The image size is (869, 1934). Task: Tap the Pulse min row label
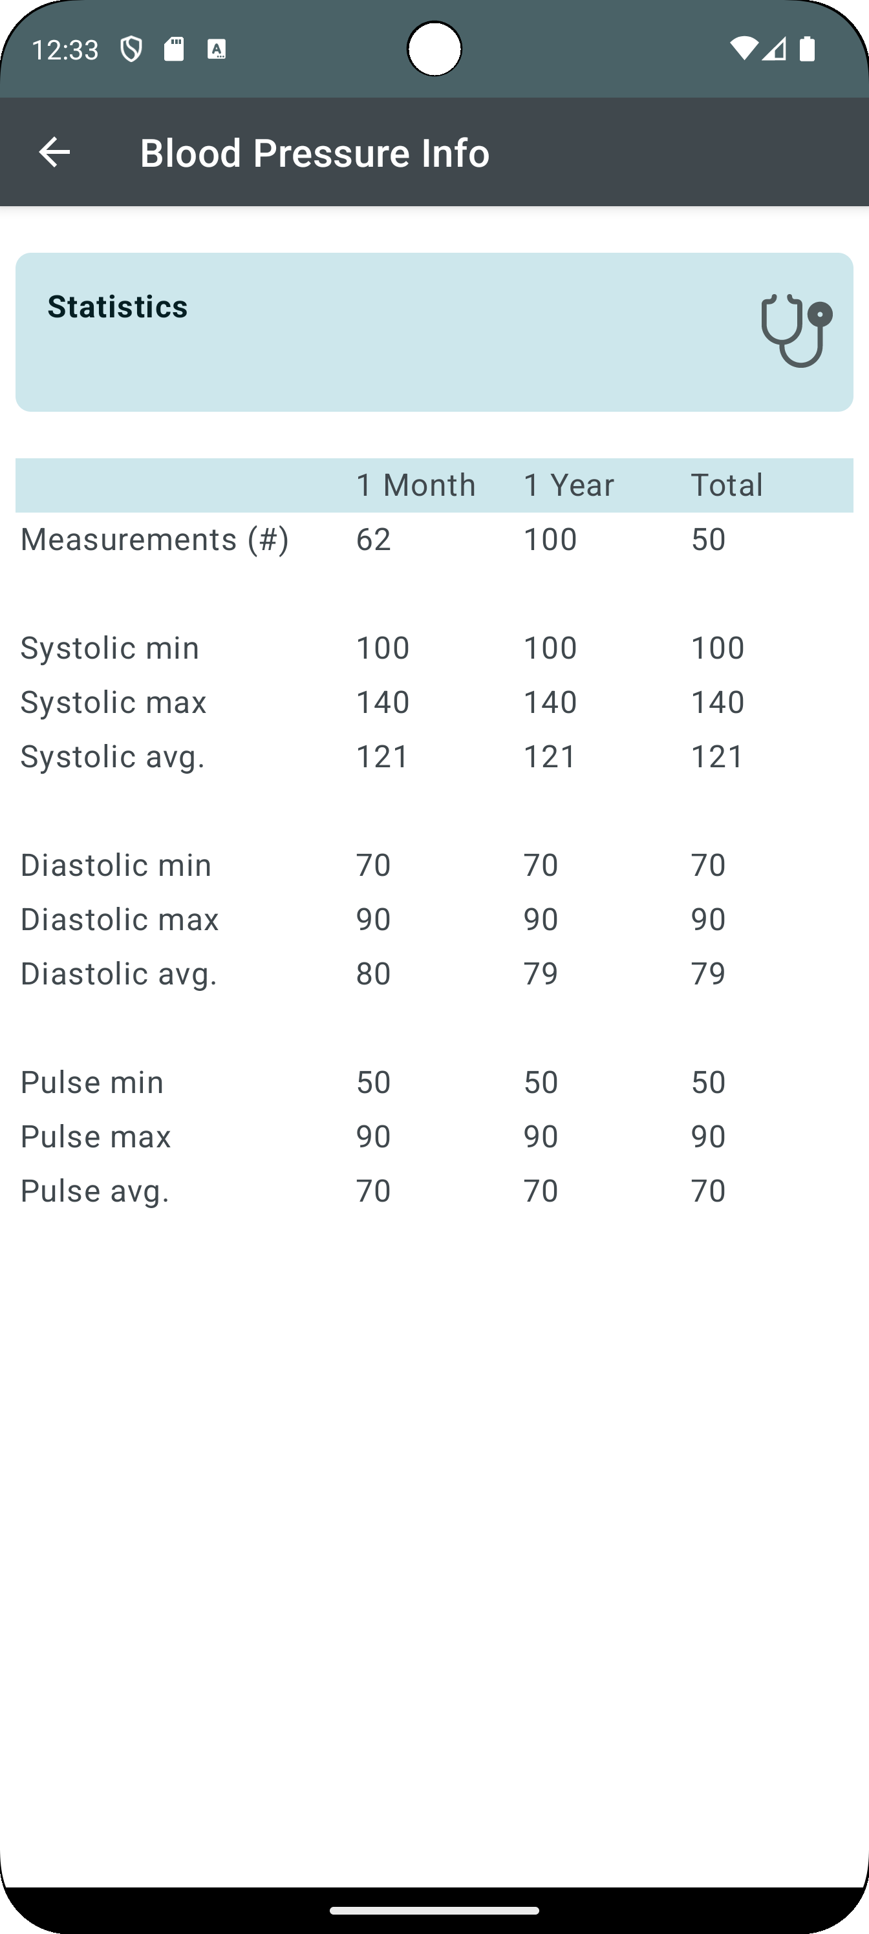pyautogui.click(x=92, y=1082)
